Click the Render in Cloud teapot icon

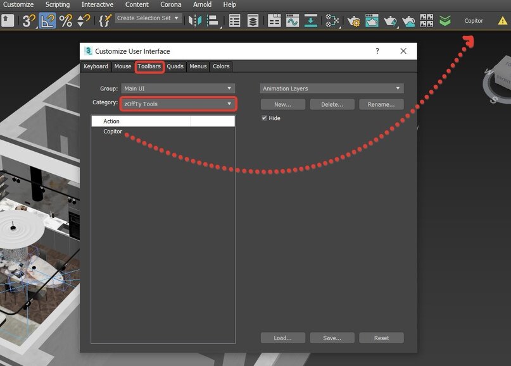[408, 21]
